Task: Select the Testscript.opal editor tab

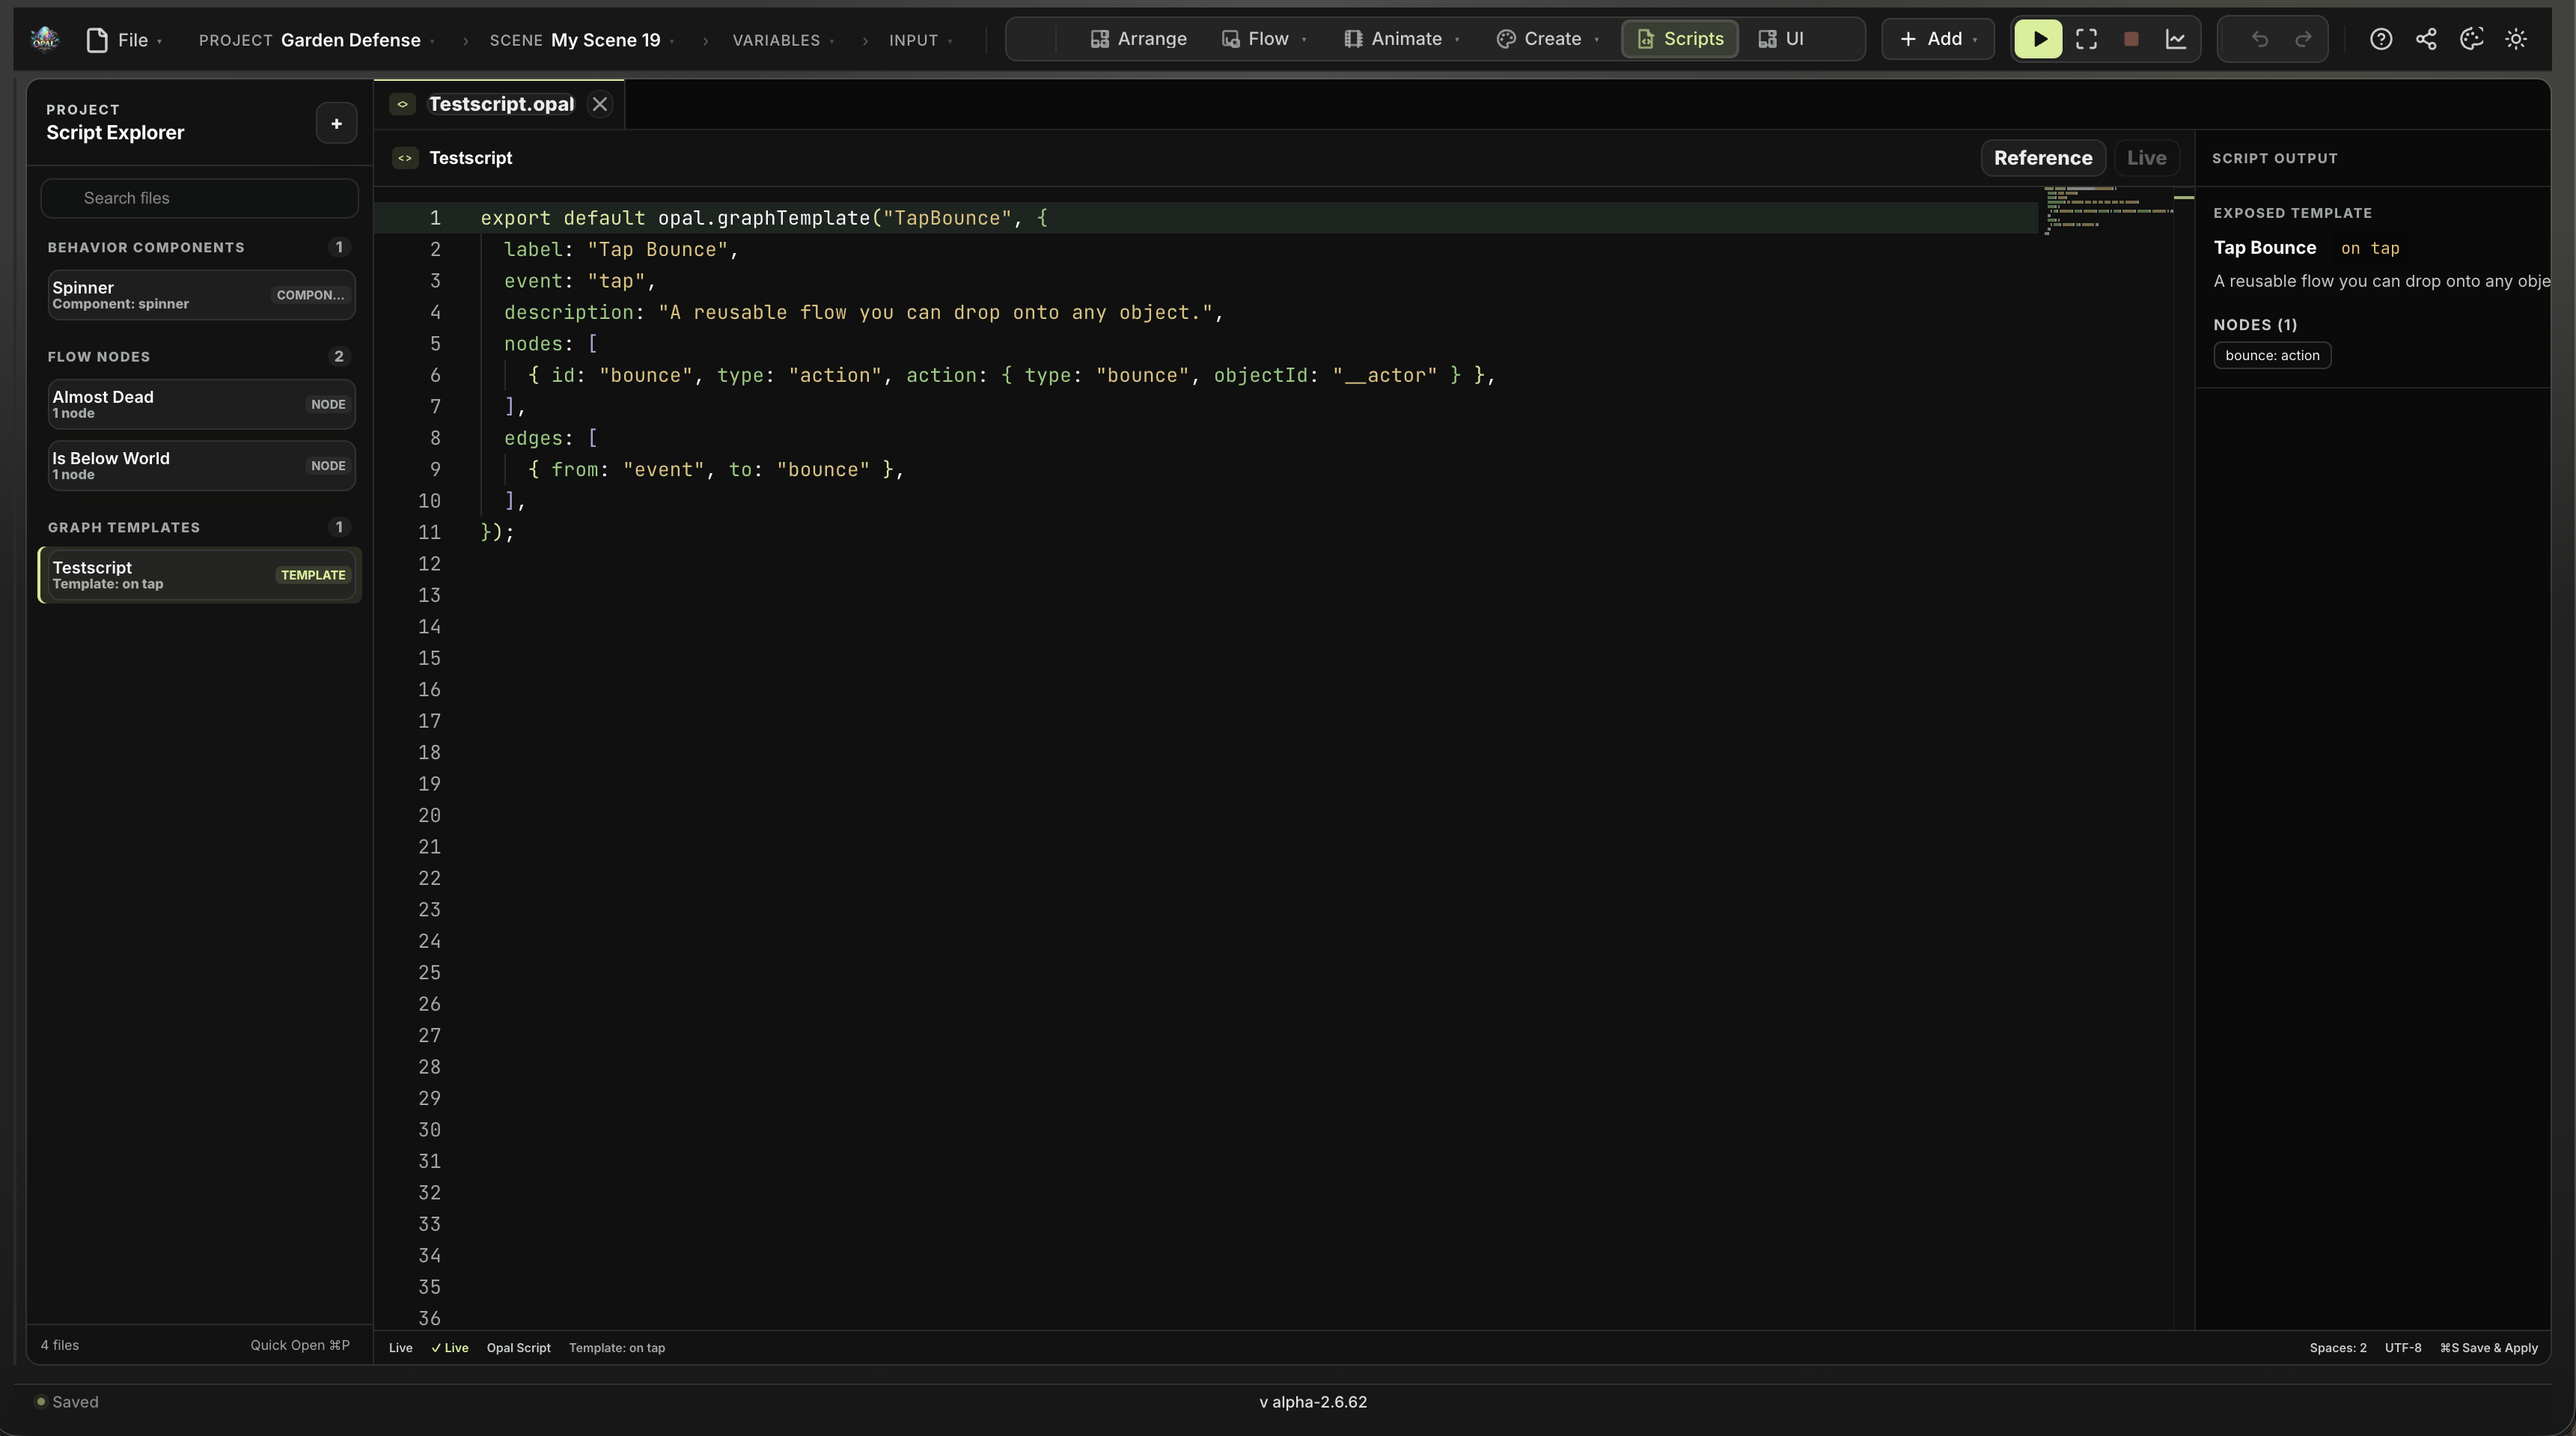Action: tap(501, 104)
